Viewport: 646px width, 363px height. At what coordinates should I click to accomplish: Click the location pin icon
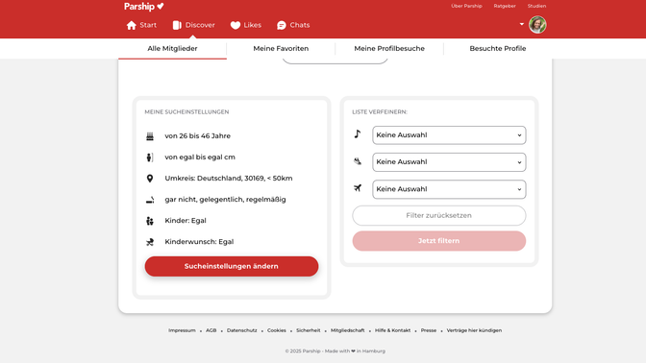(150, 179)
